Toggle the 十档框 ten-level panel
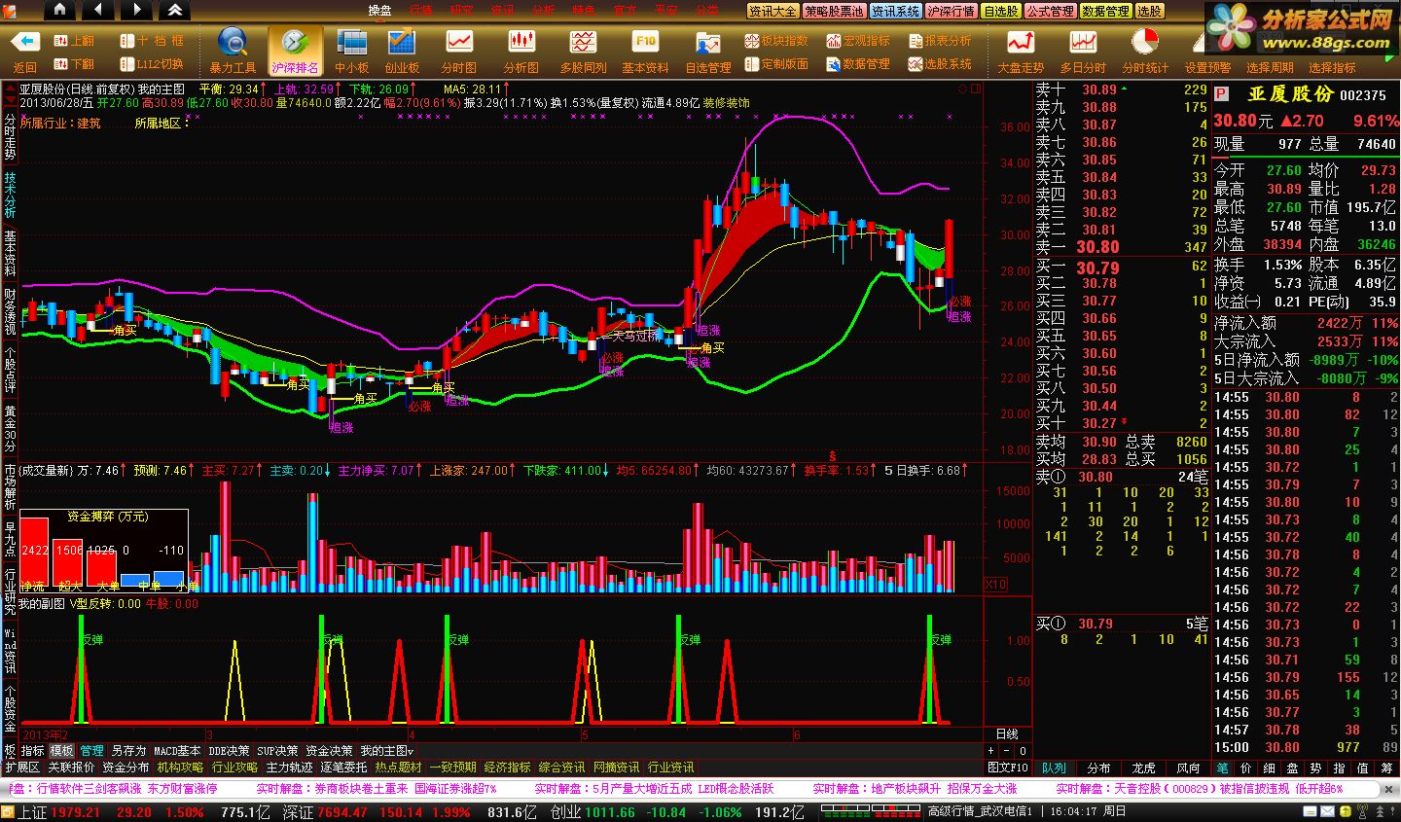 tap(152, 41)
